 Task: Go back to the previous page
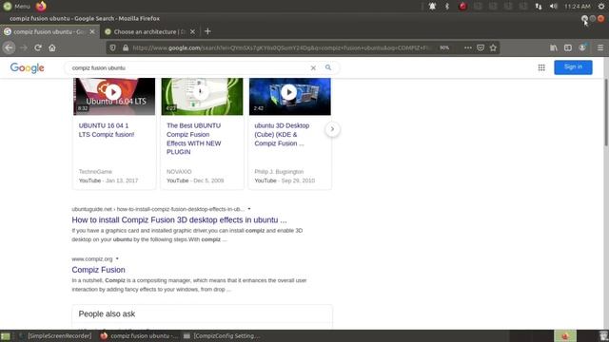tap(9, 47)
